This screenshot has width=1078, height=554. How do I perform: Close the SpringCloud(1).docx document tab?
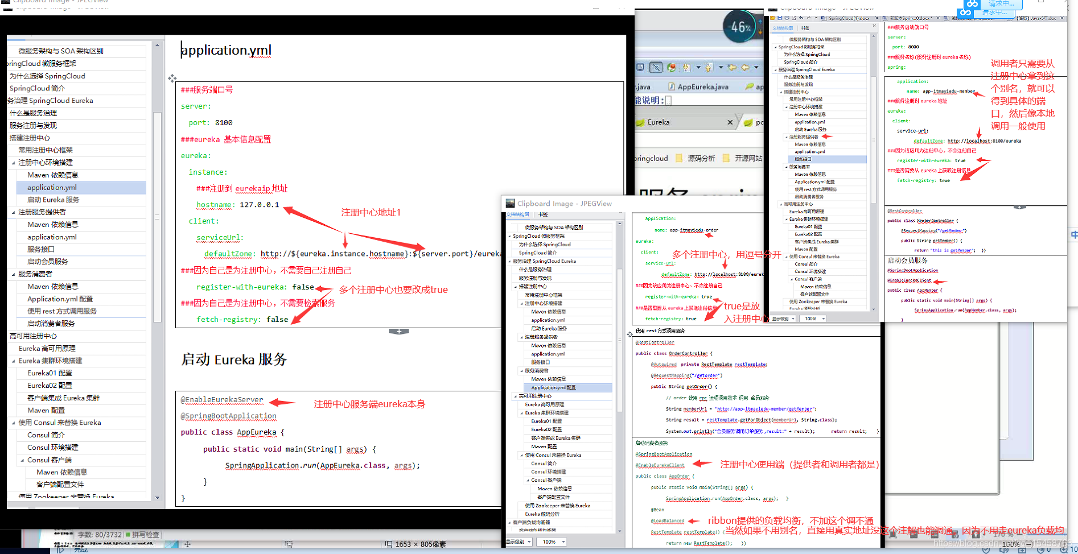click(x=877, y=18)
